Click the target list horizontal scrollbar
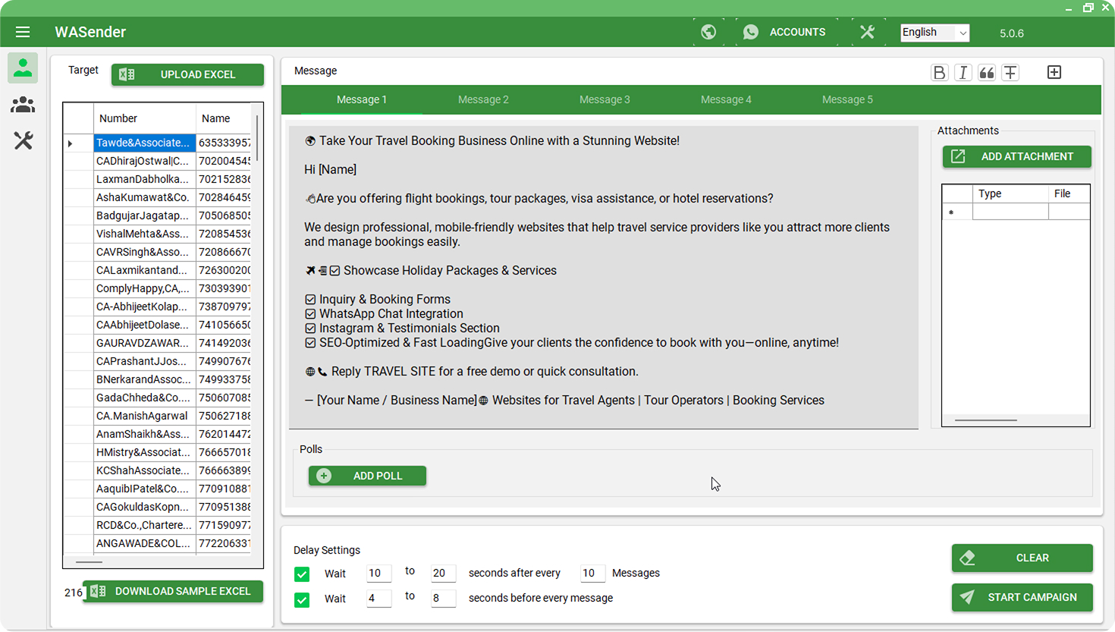Image resolution: width=1115 pixels, height=632 pixels. point(89,562)
